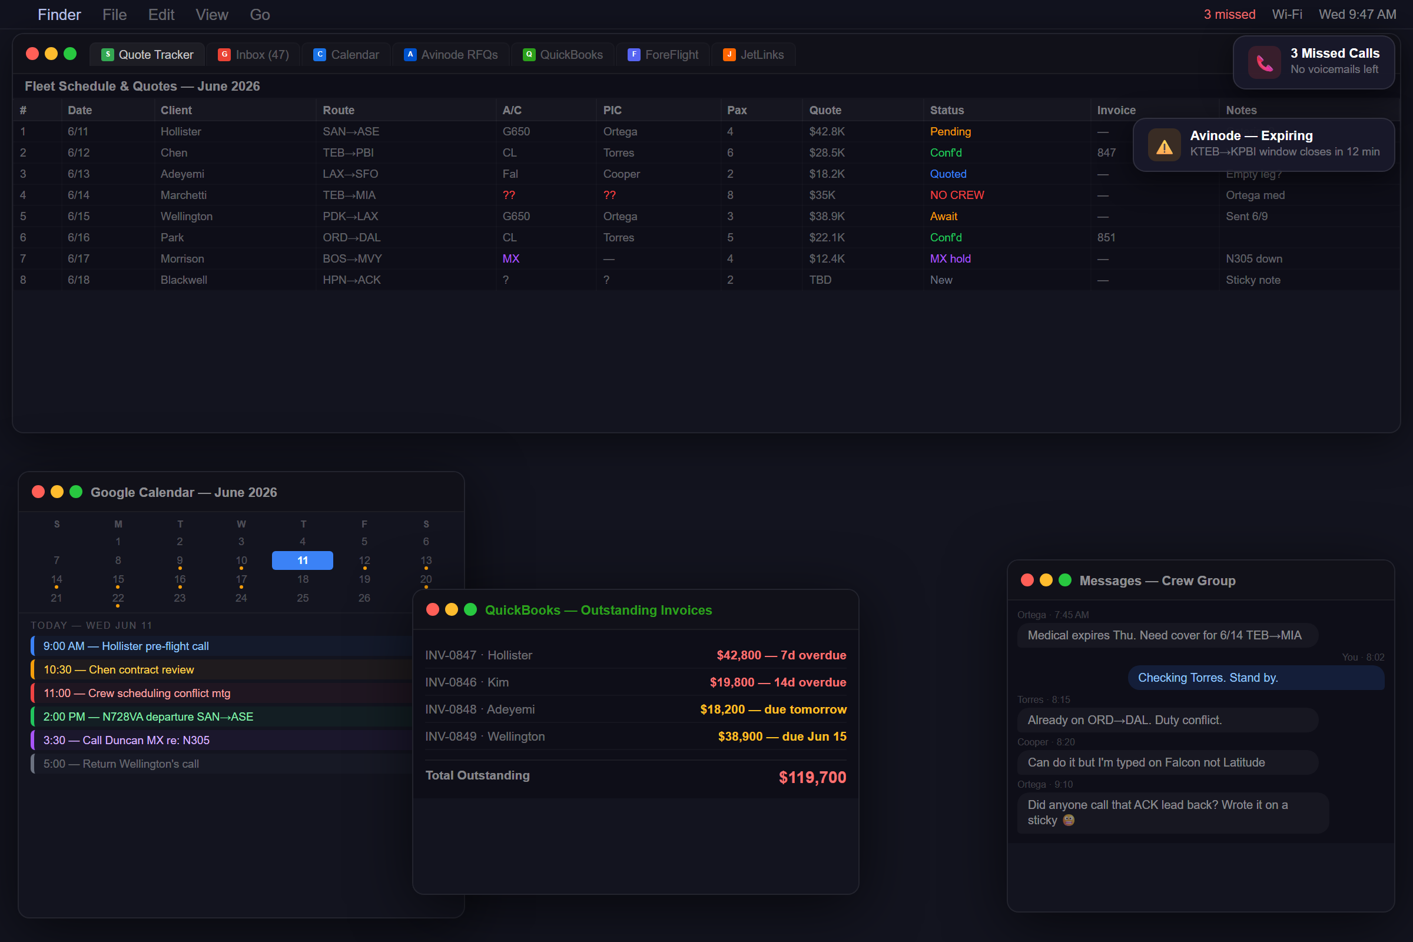Open the 5:00 Return Wellington's call event

pos(222,764)
